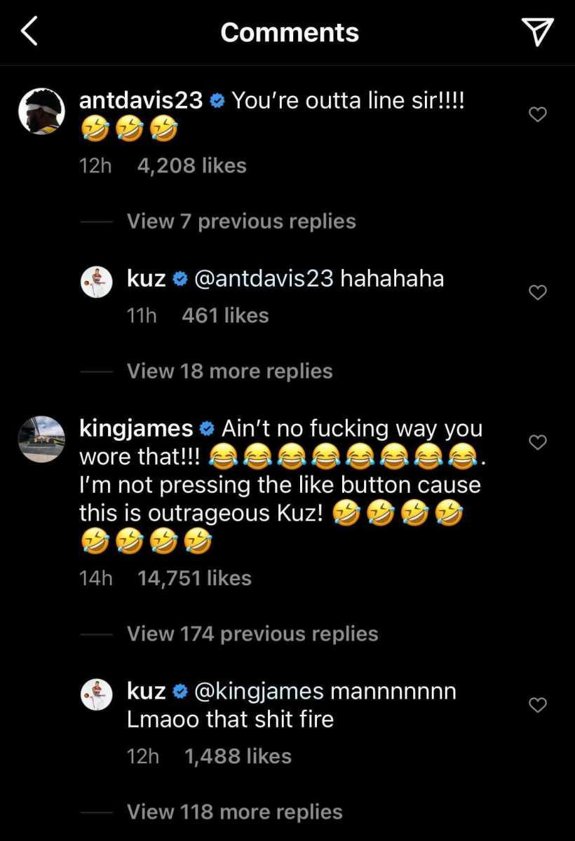Tap the @kingjames mention in reply

pyautogui.click(x=258, y=691)
